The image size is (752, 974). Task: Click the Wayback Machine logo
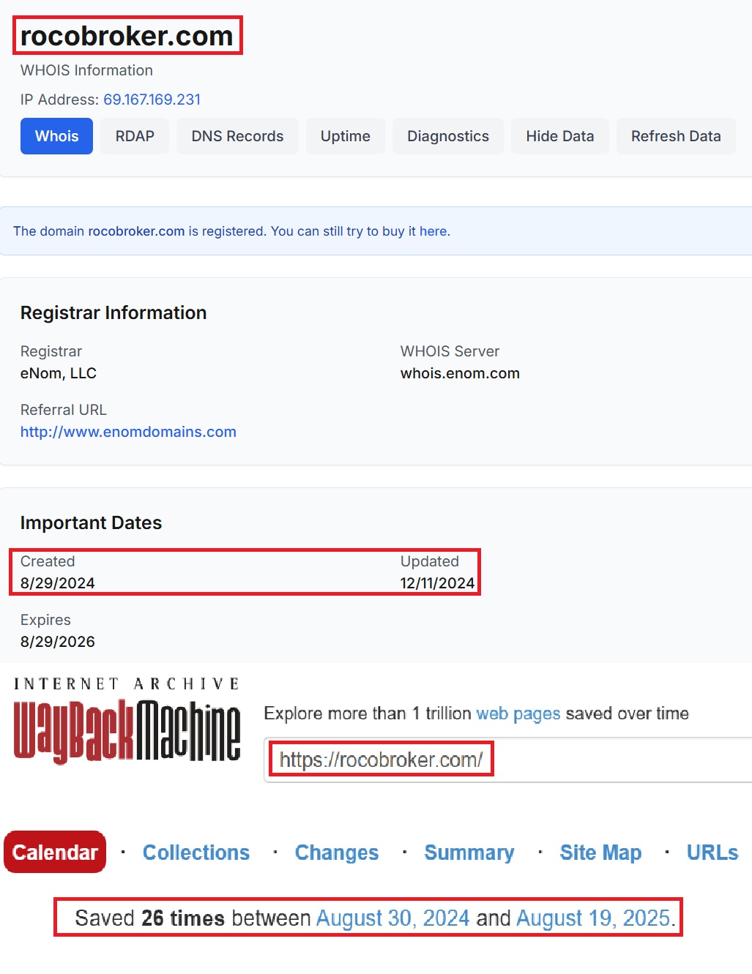[127, 722]
